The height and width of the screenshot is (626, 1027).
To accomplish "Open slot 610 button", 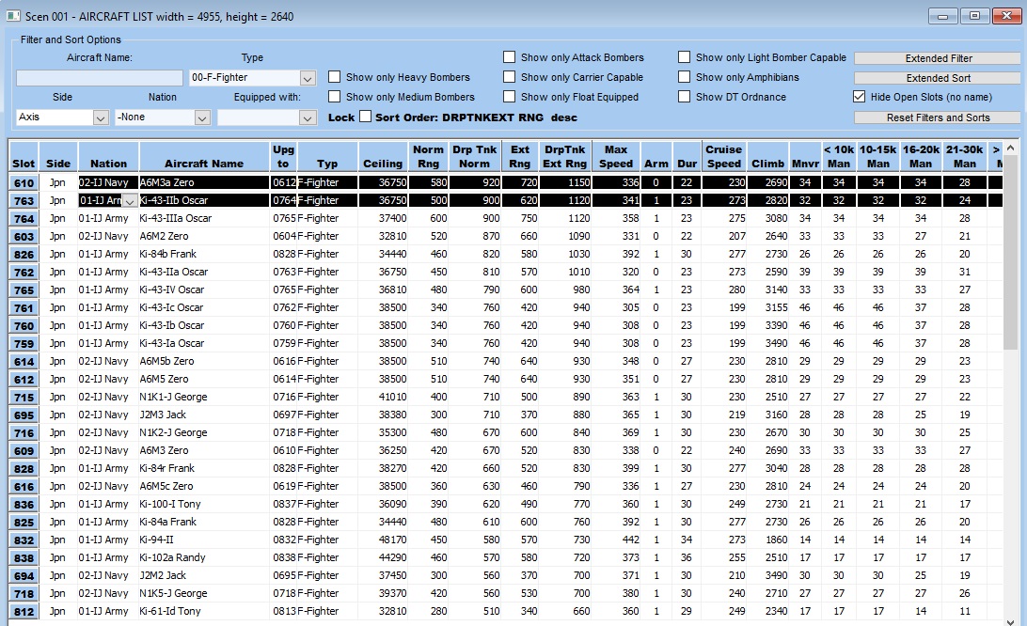I will click(24, 183).
